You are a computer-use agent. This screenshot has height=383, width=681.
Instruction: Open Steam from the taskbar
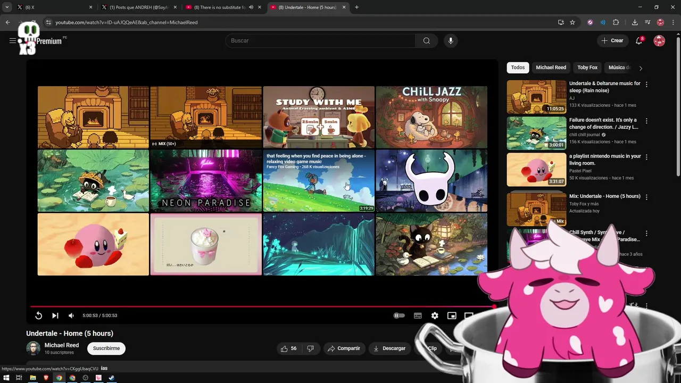click(112, 378)
